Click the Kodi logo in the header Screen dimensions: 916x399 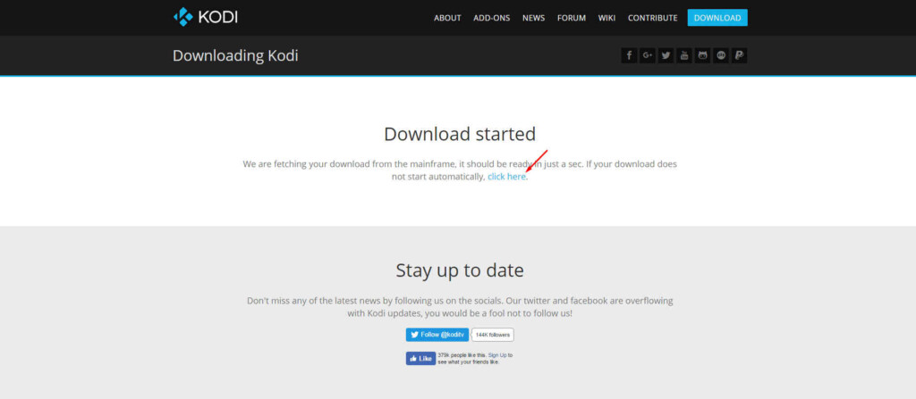pyautogui.click(x=205, y=17)
